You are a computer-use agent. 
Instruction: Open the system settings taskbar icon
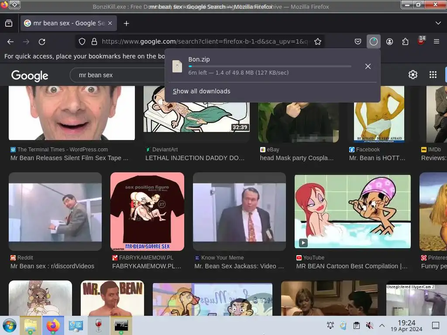76,325
